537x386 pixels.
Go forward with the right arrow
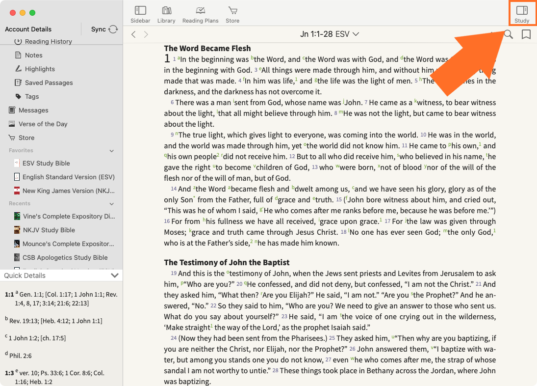click(146, 34)
